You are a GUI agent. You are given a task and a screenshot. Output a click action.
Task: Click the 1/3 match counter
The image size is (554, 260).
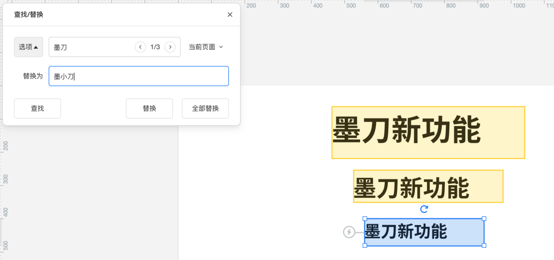tap(155, 47)
